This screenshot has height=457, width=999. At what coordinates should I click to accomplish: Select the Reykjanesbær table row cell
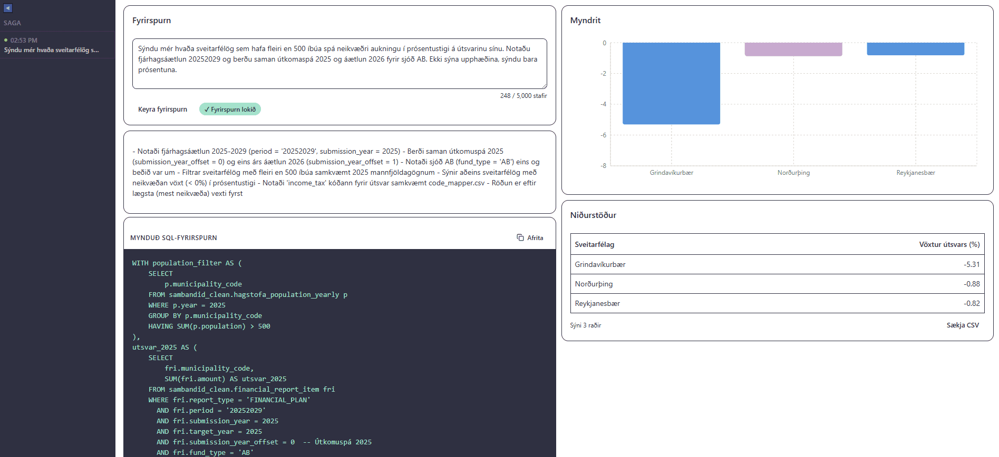click(597, 303)
